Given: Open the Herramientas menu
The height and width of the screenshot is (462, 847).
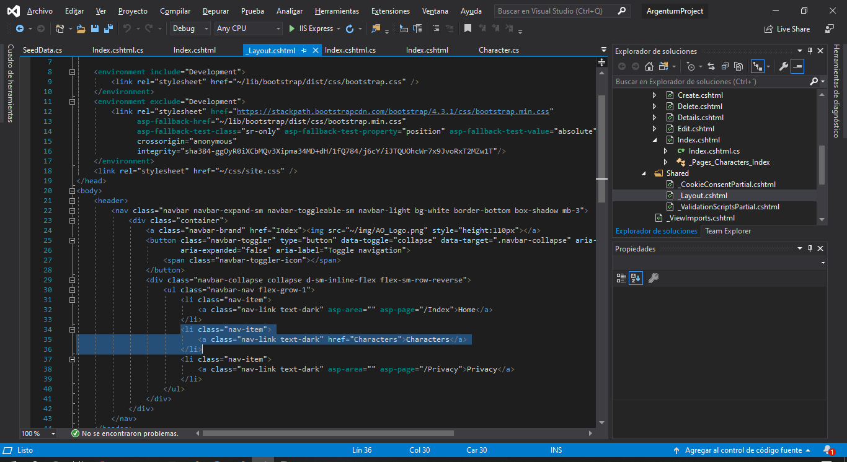Looking at the screenshot, I should (x=337, y=11).
